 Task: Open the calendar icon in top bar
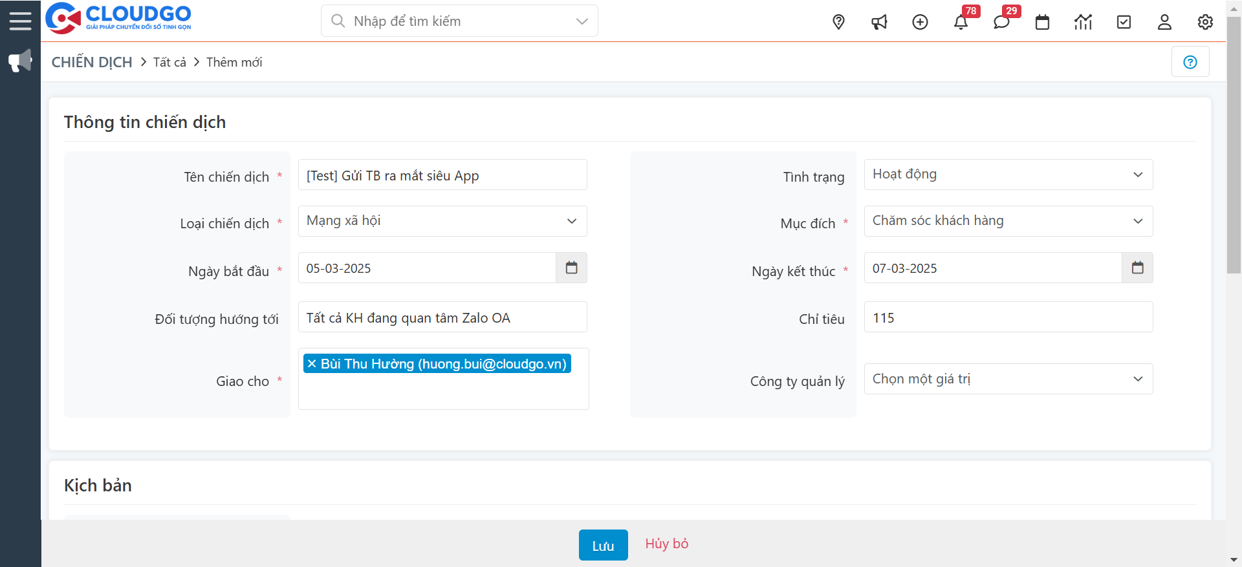click(x=1042, y=22)
